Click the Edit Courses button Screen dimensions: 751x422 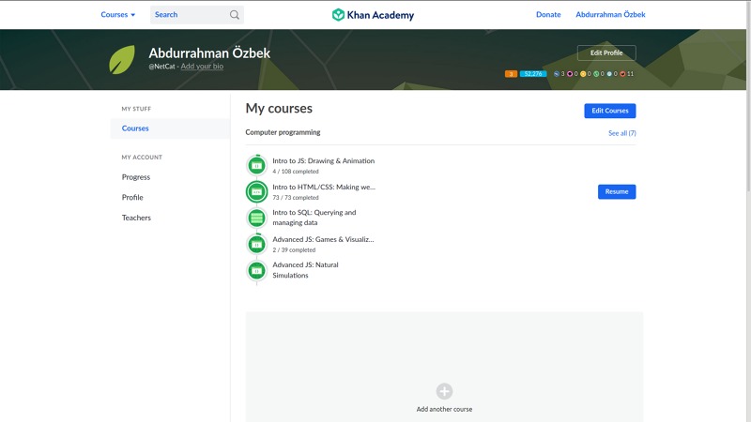pos(609,111)
